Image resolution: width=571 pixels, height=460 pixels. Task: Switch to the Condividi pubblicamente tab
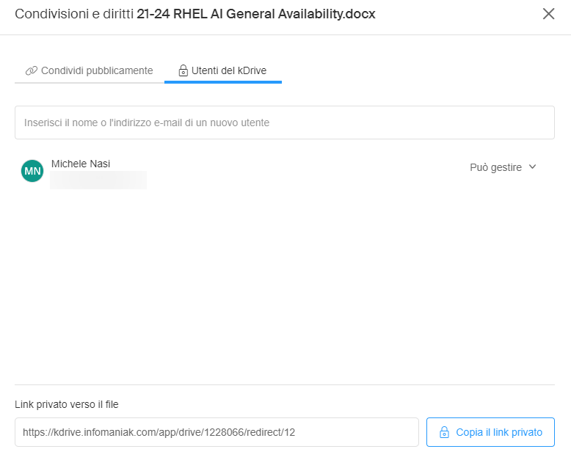(x=90, y=70)
